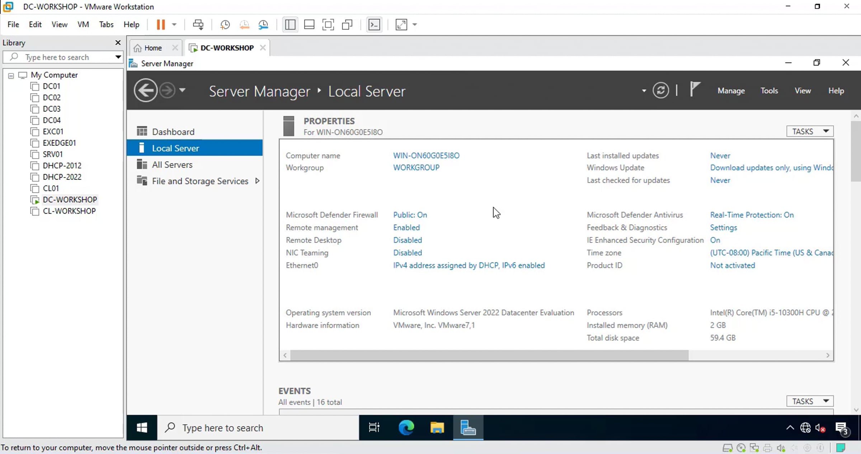Collapse the My Computer tree node
Screen dimensions: 861x454
(11, 76)
